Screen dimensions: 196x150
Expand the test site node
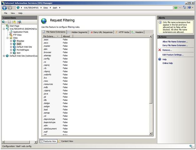pyautogui.click(x=11, y=53)
